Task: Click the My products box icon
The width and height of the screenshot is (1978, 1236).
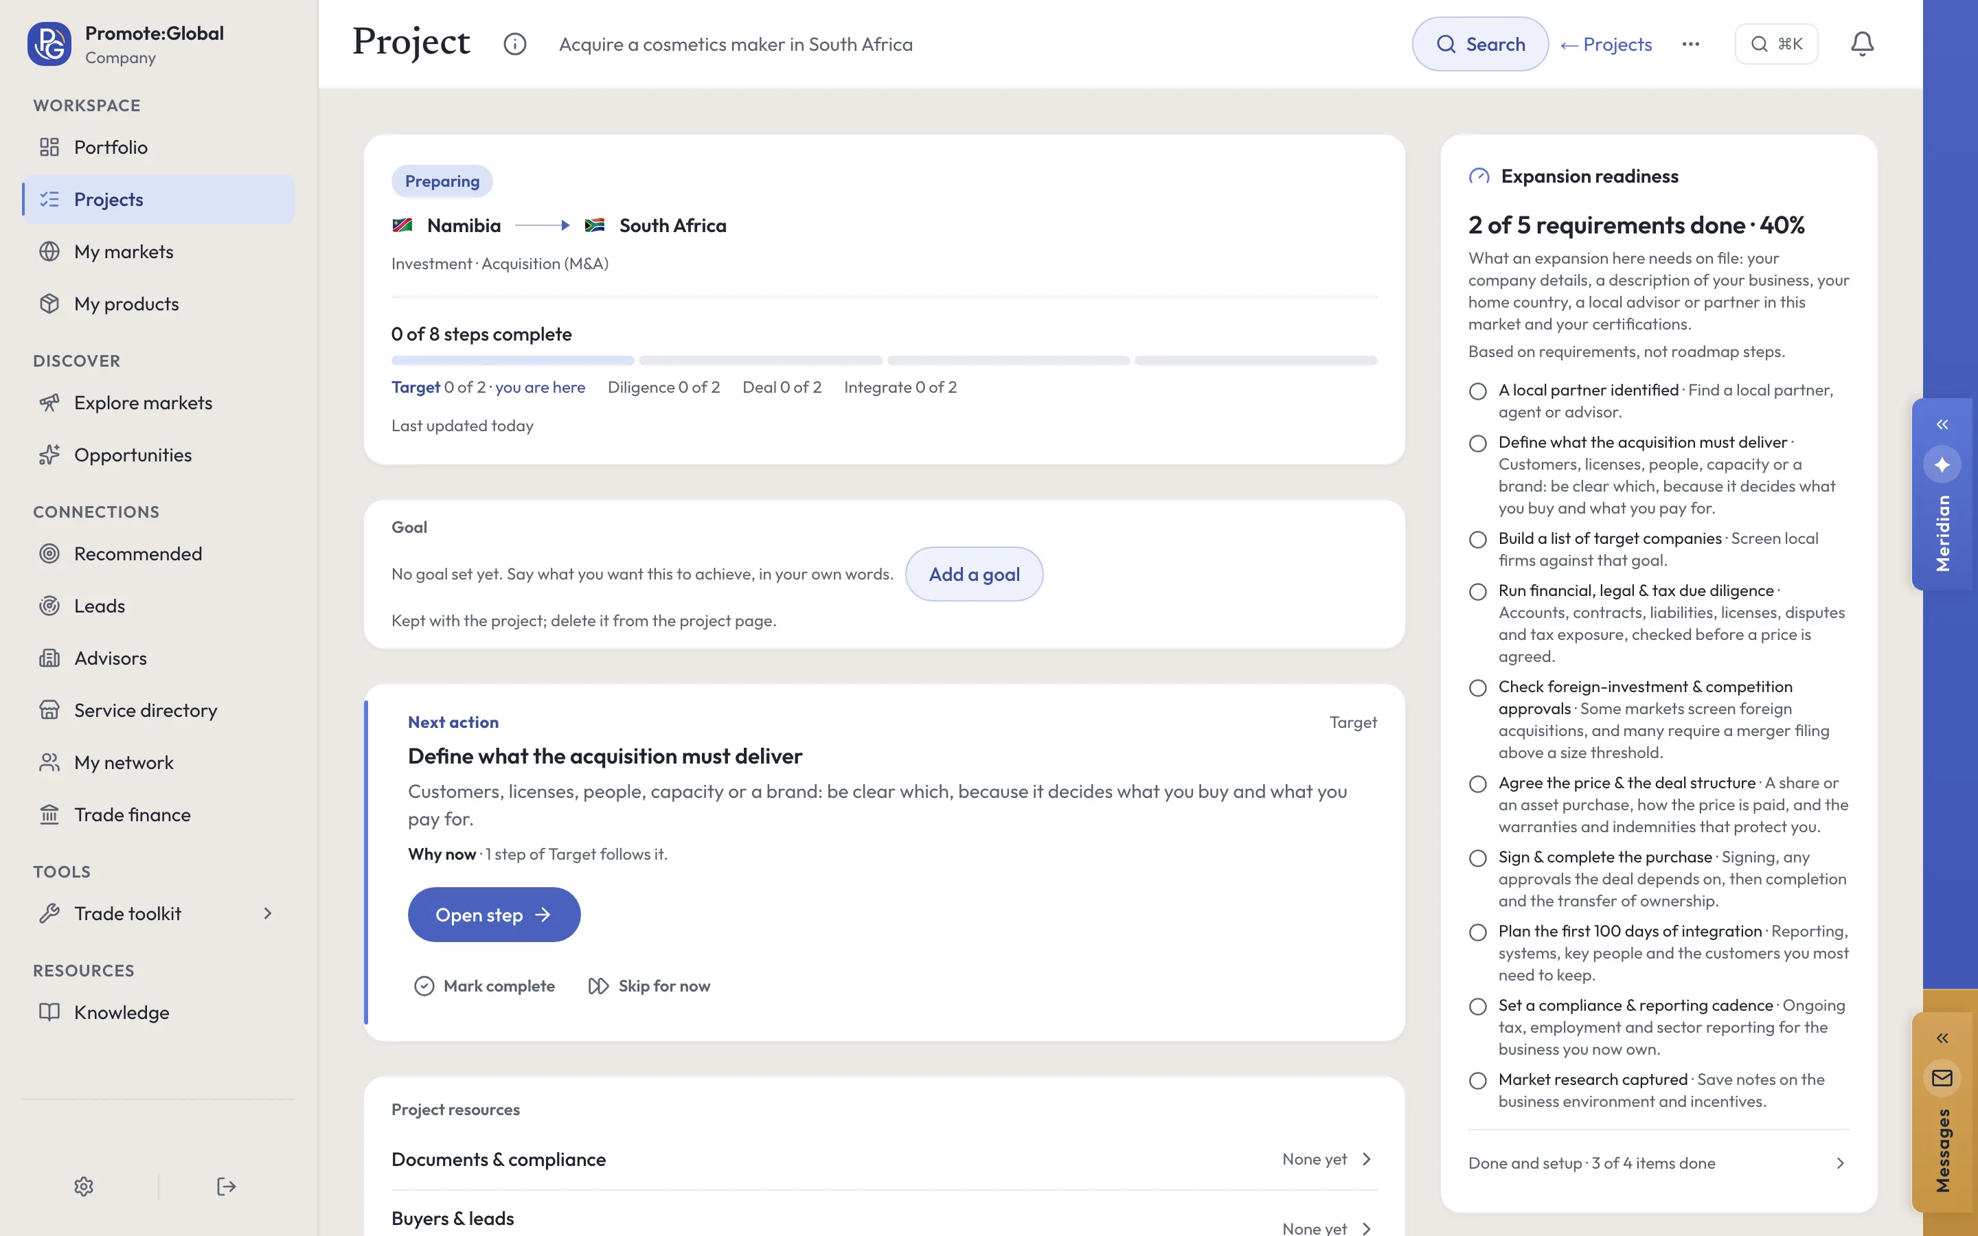Action: pyautogui.click(x=50, y=304)
